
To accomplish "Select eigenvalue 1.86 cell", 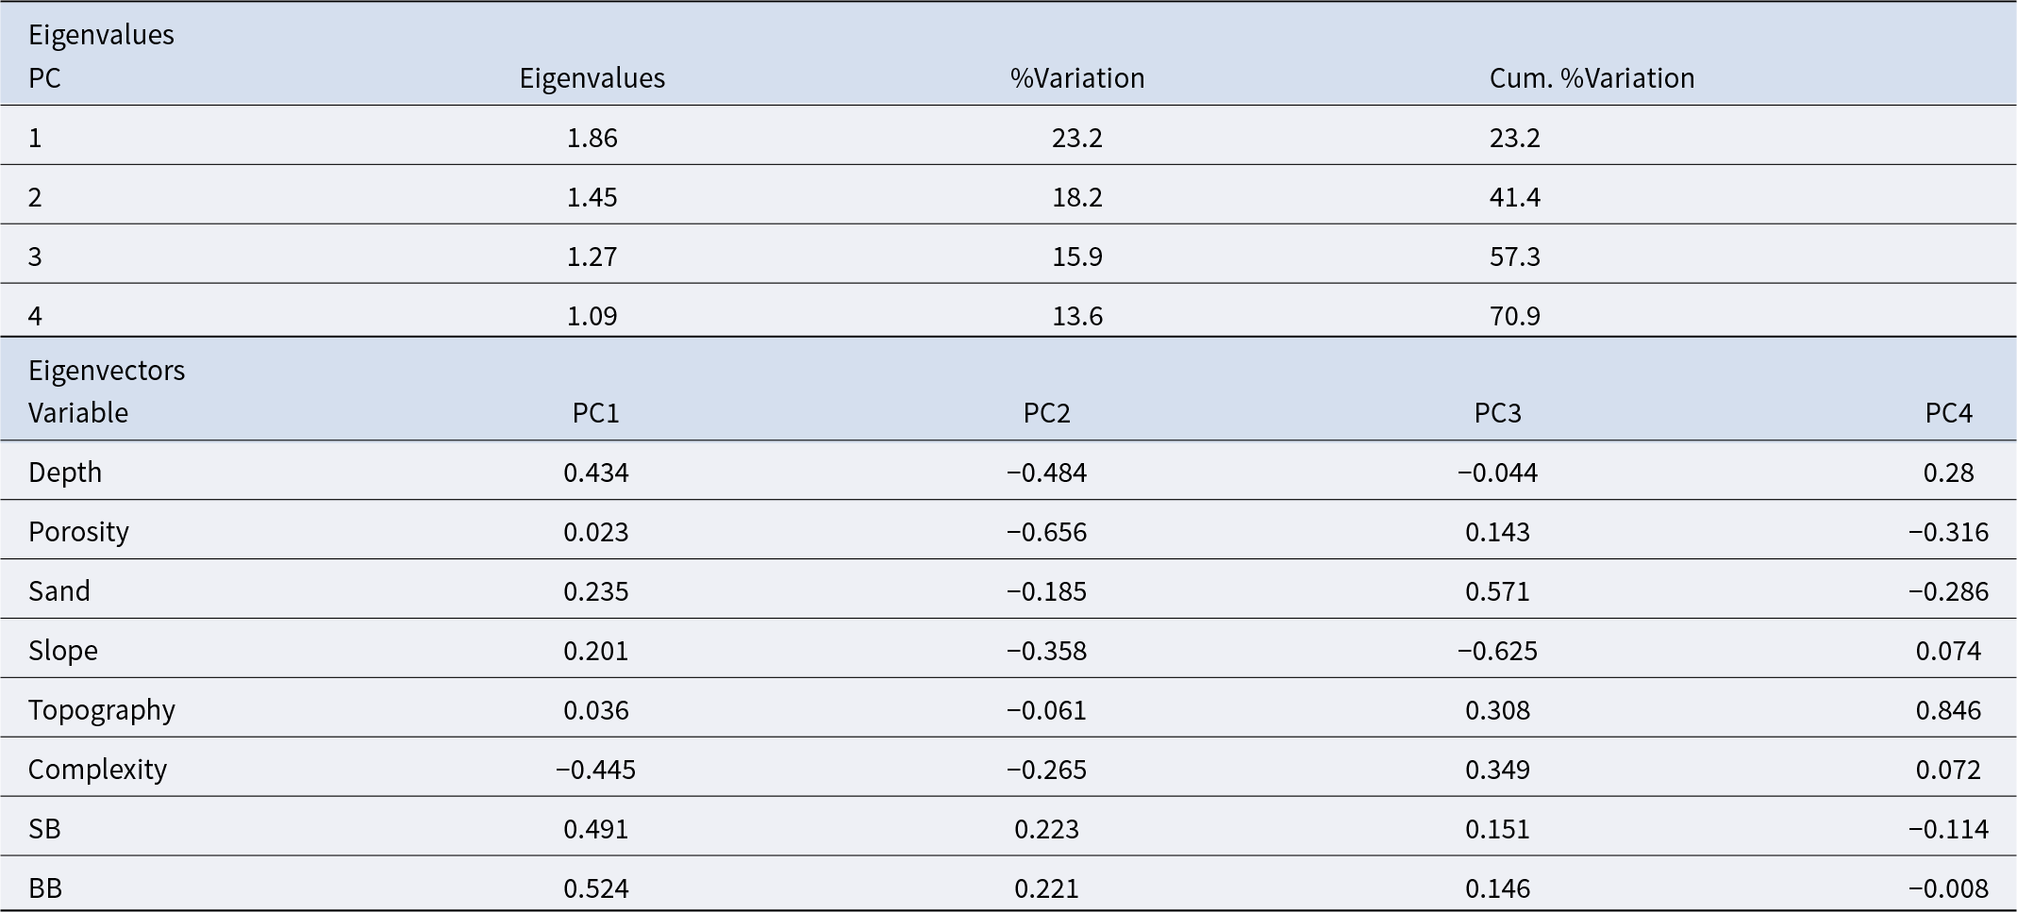I will pyautogui.click(x=592, y=139).
